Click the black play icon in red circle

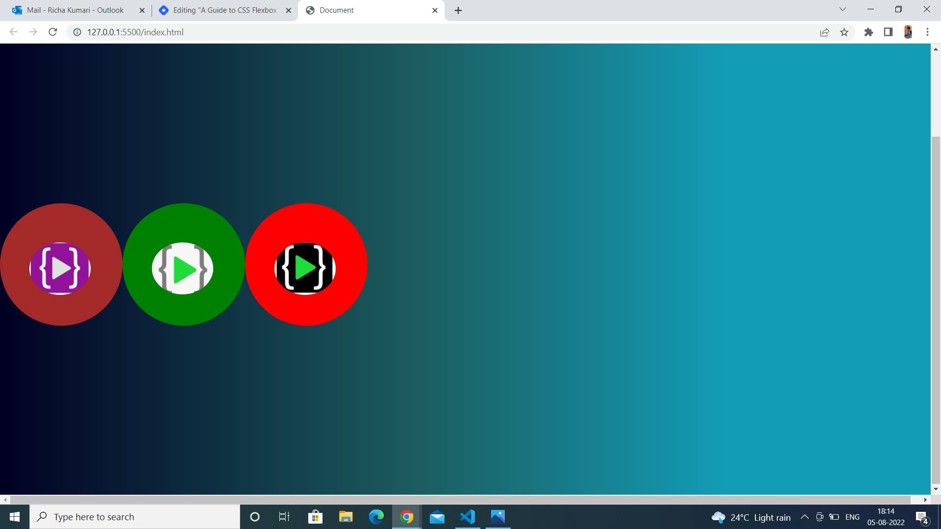point(305,268)
